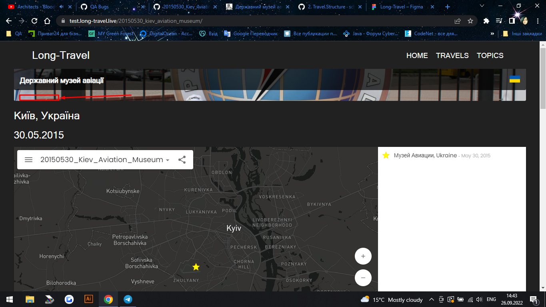
Task: Select the yellow star marker on the map
Action: pos(196,266)
